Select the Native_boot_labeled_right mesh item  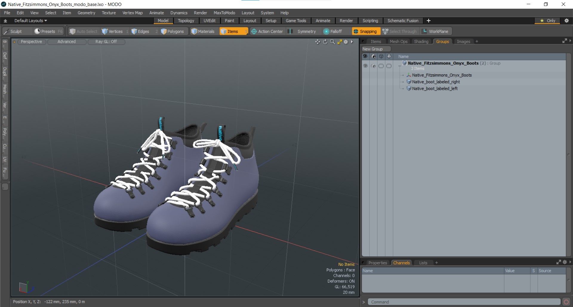(436, 82)
